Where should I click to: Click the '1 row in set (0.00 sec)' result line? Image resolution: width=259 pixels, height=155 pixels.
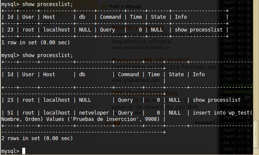coord(35,43)
